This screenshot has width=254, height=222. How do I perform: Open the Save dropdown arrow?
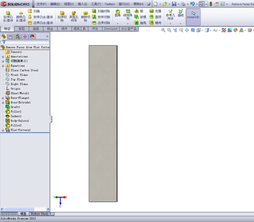(x=178, y=4)
